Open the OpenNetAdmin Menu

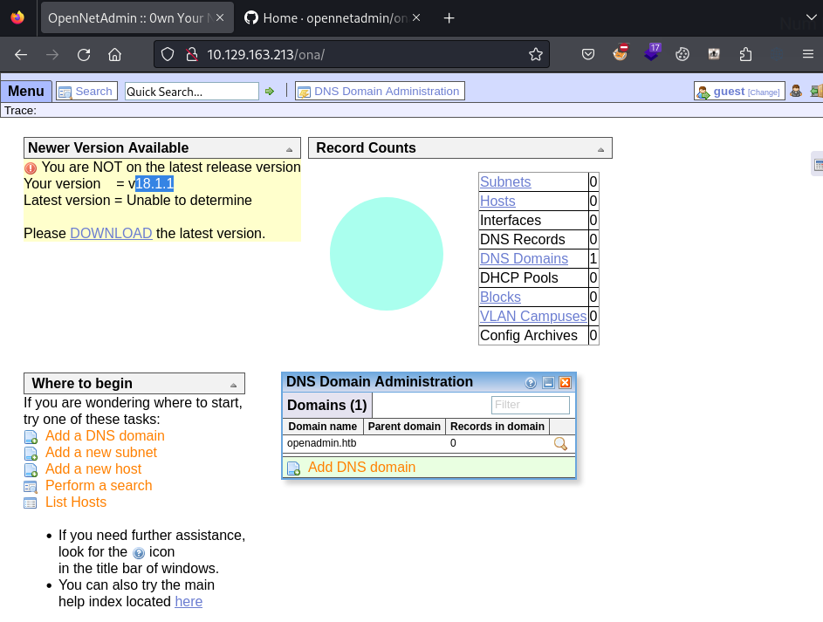coord(26,91)
